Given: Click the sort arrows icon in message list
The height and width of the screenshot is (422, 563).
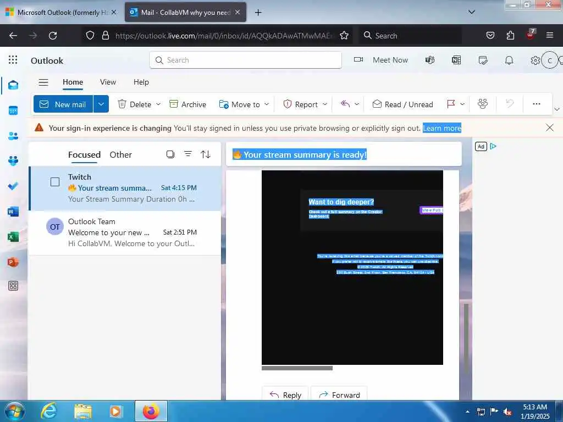Looking at the screenshot, I should (206, 154).
